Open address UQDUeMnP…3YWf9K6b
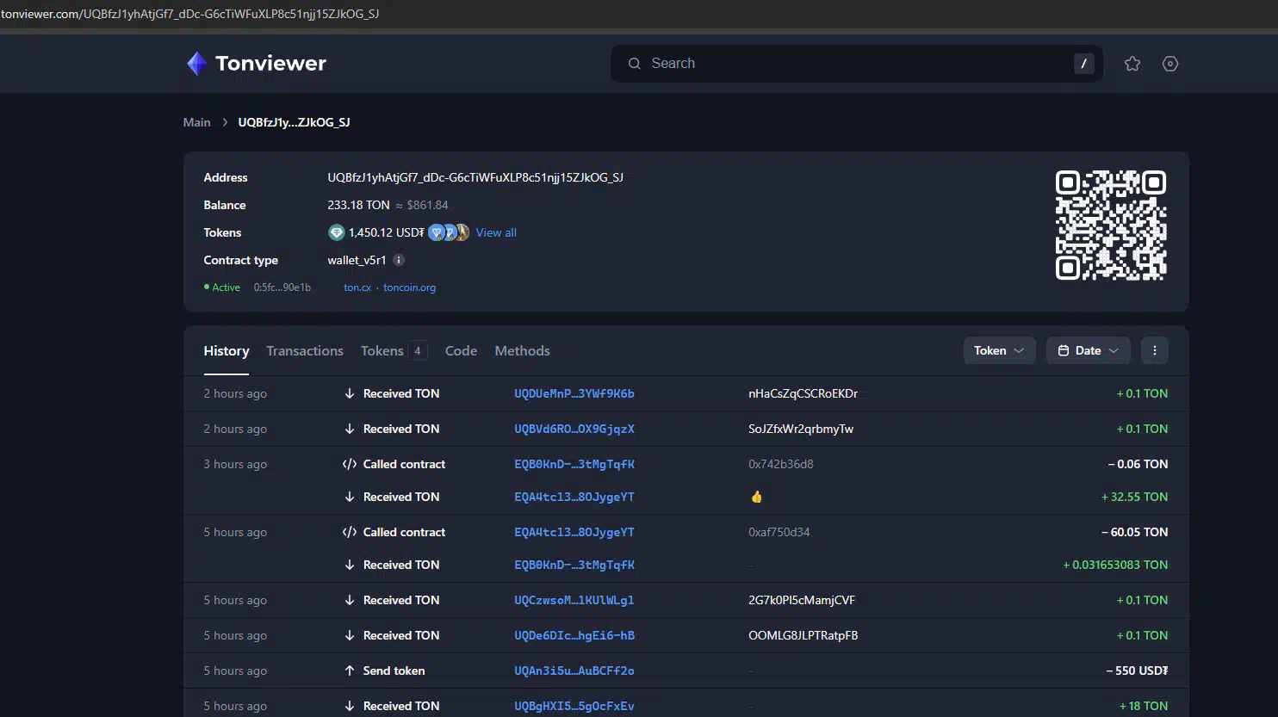 click(574, 393)
